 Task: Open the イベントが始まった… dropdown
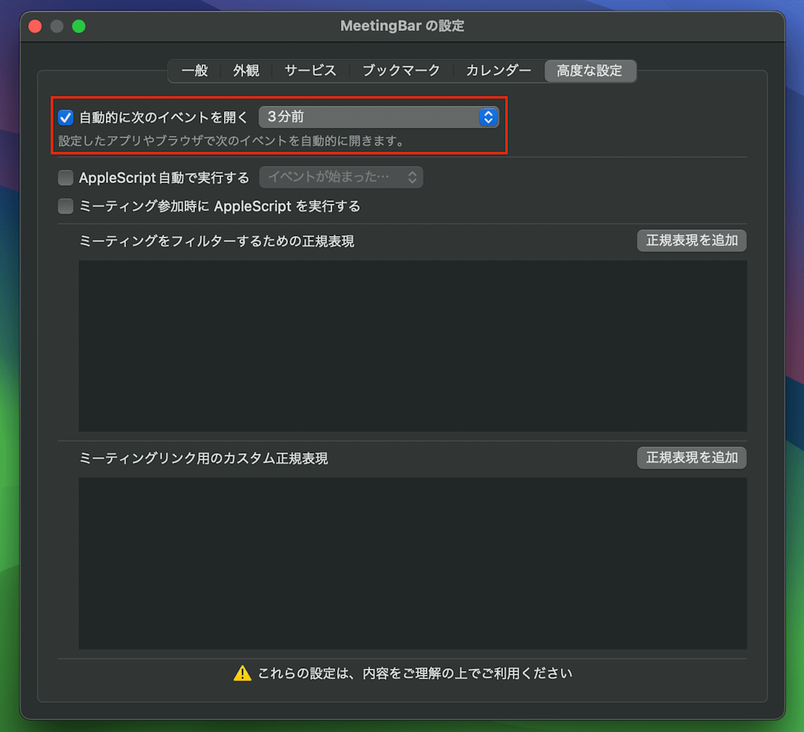click(341, 178)
